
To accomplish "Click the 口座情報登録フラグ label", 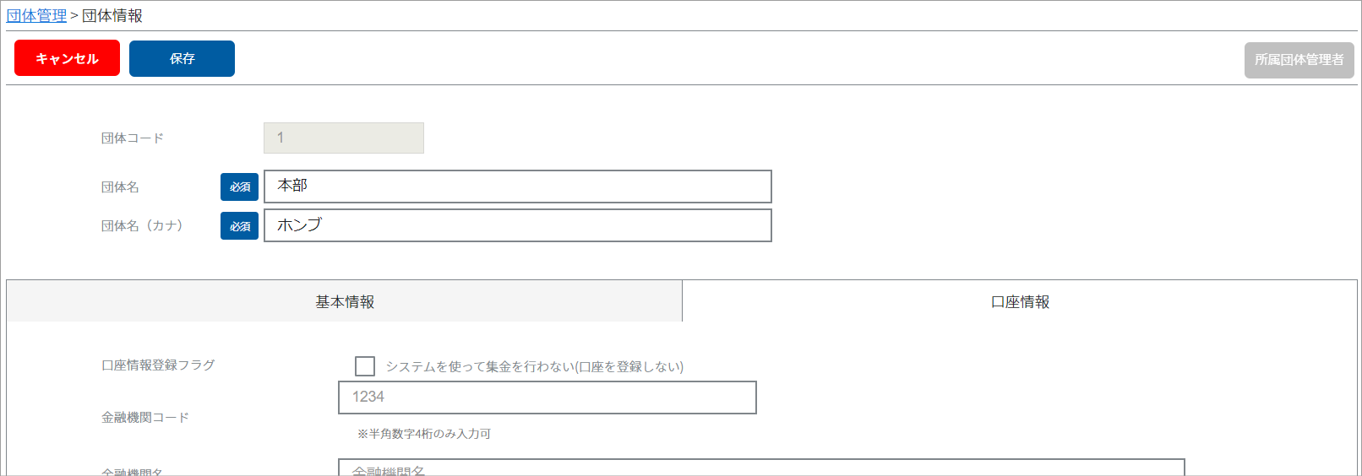I will [158, 365].
